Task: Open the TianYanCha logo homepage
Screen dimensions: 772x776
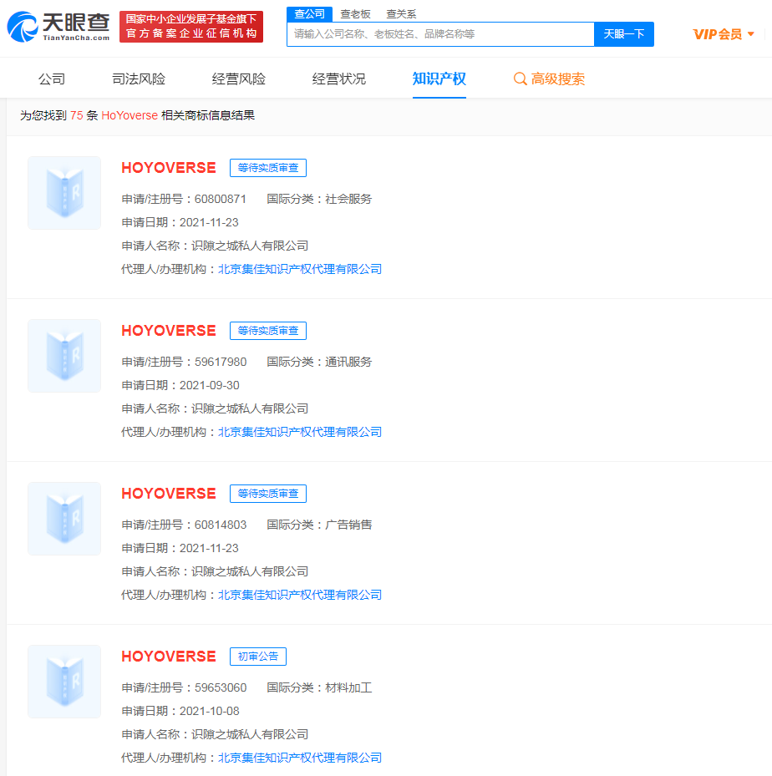Action: [x=58, y=27]
